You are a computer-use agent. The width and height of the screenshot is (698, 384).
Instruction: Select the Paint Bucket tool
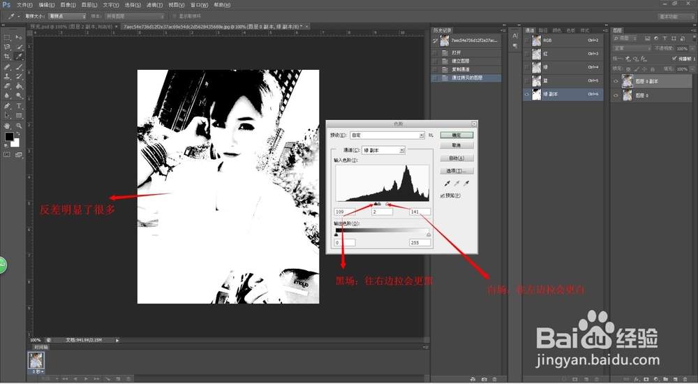coord(19,86)
